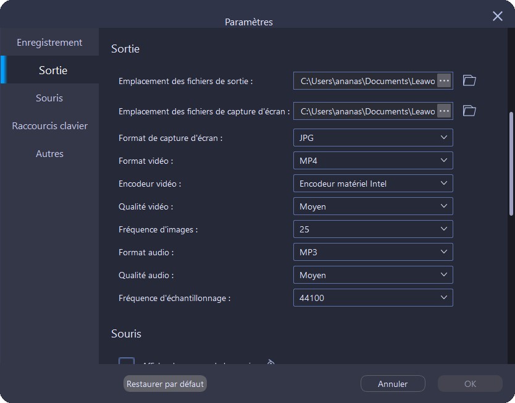This screenshot has height=403, width=515.
Task: Expand the Encodeur vidéo dropdown
Action: point(372,184)
